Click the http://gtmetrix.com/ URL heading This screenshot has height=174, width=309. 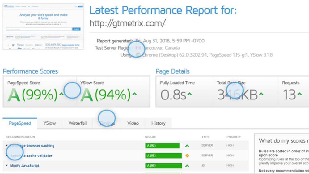(x=128, y=23)
